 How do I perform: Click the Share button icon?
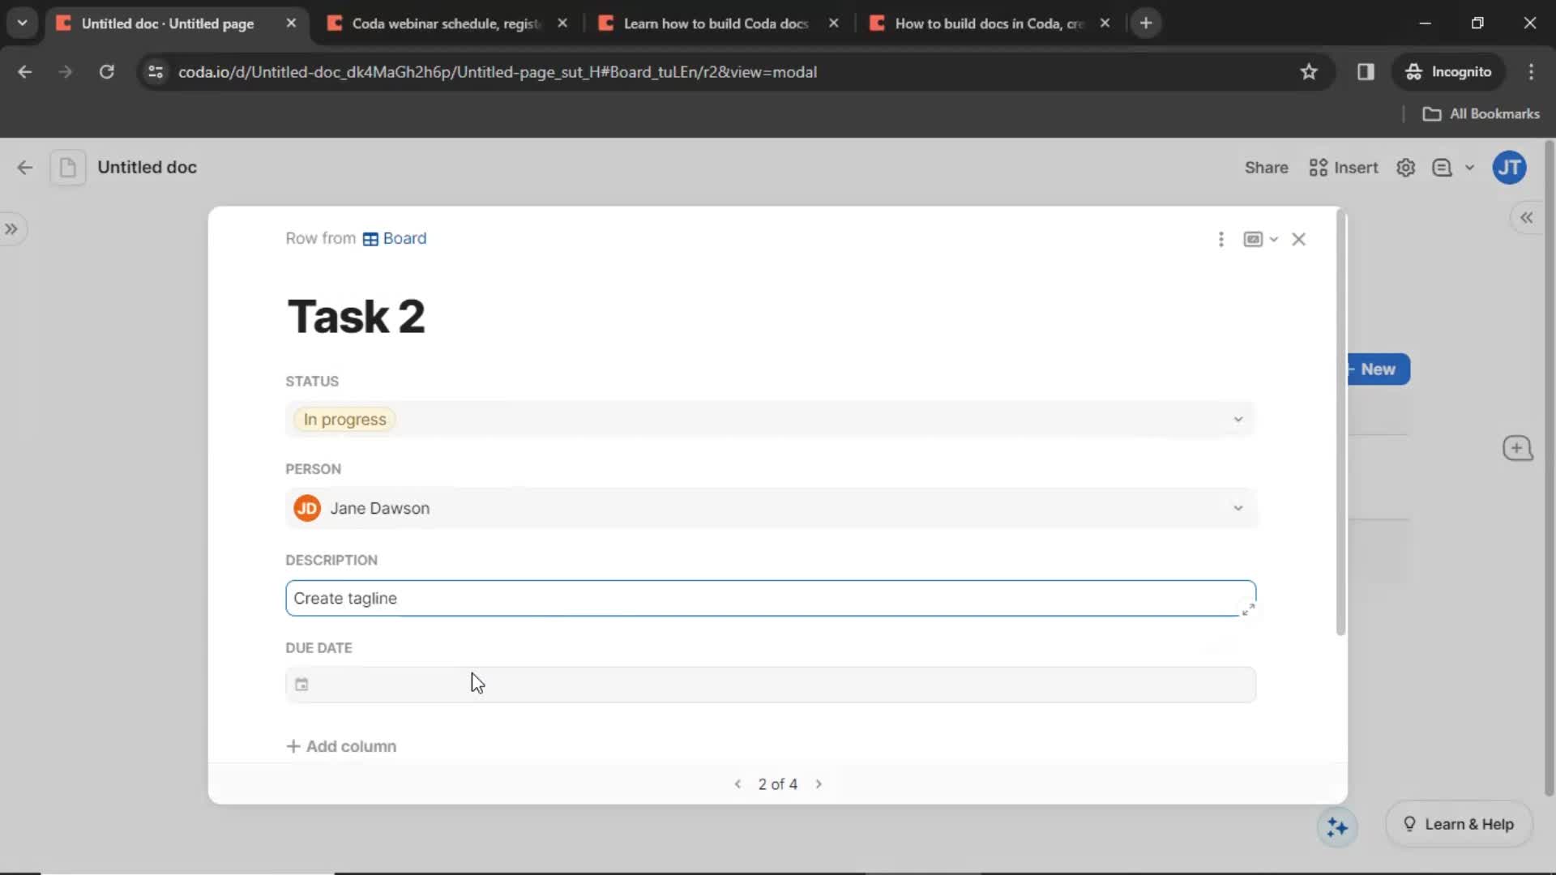coord(1267,168)
